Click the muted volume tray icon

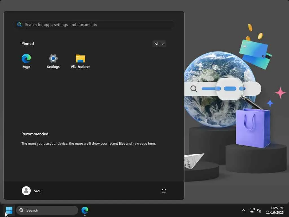pyautogui.click(x=259, y=210)
